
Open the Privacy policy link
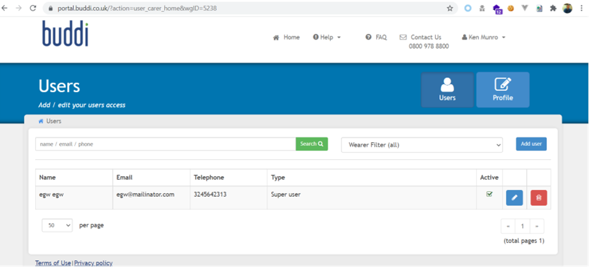pyautogui.click(x=93, y=263)
